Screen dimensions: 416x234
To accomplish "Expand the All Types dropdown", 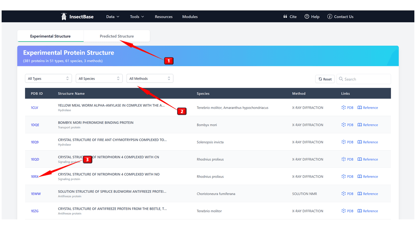I will (48, 79).
